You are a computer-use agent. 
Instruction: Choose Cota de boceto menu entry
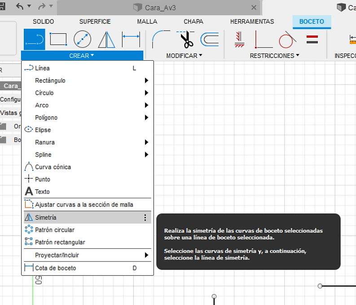88,268
